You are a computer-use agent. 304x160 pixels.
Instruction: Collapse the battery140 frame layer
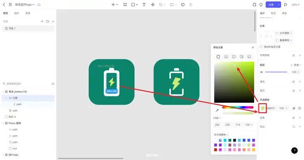pos(3,92)
